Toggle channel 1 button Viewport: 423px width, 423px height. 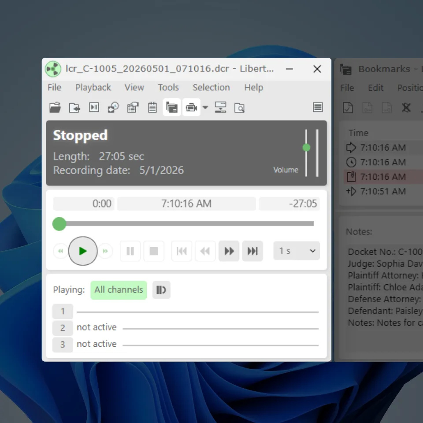coord(63,312)
